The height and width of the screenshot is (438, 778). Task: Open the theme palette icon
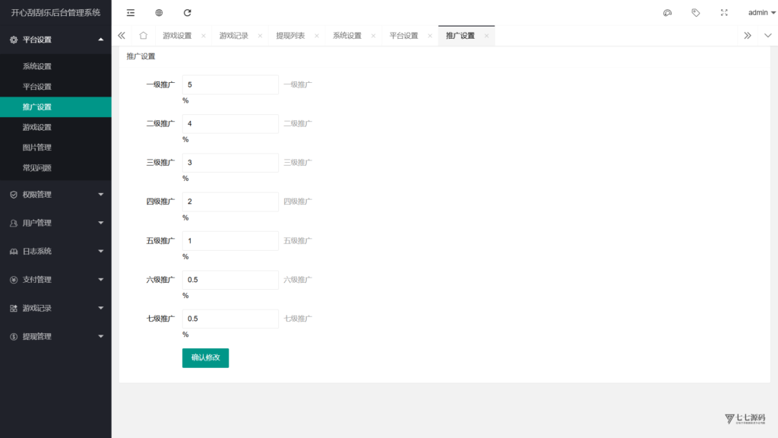coord(667,12)
